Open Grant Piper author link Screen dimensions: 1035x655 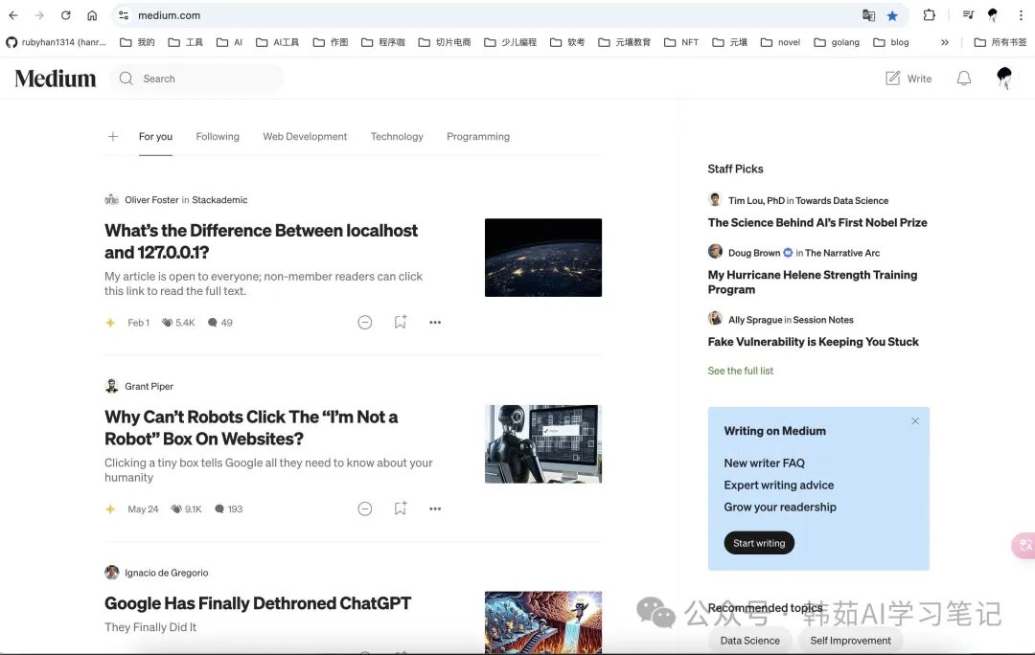tap(149, 387)
